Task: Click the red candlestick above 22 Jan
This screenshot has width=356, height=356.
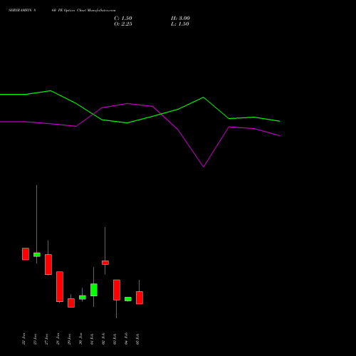Action: [26, 254]
